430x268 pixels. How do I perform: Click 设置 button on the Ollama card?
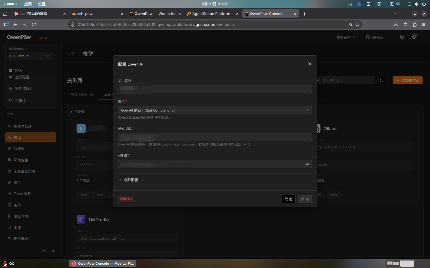pos(334,195)
